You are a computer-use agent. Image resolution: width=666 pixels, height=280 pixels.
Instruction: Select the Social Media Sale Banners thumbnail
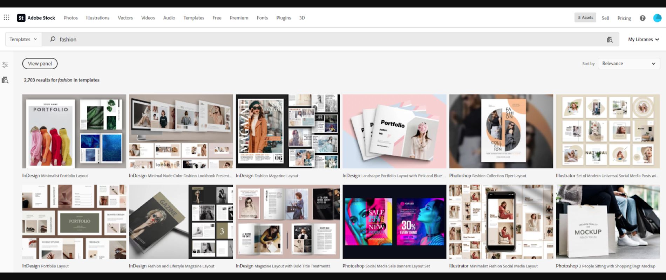[x=394, y=222]
